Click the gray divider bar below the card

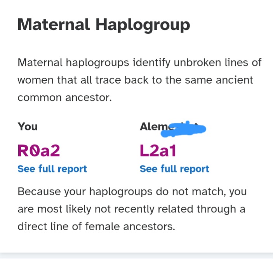pos(136,255)
